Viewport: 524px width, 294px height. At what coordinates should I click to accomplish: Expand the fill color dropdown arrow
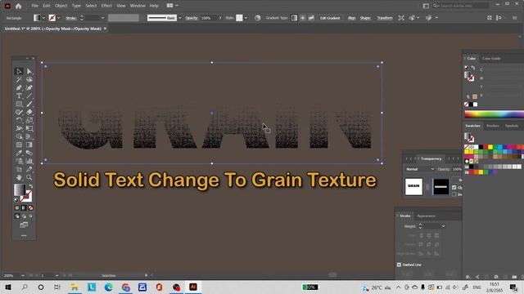[x=43, y=18]
